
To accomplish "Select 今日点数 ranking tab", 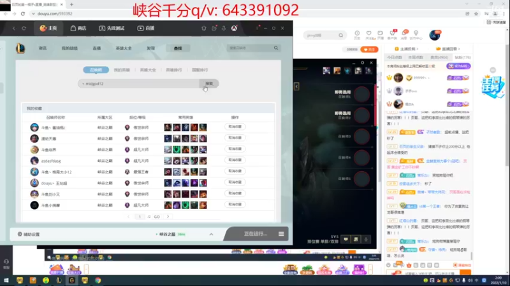I will (395, 57).
